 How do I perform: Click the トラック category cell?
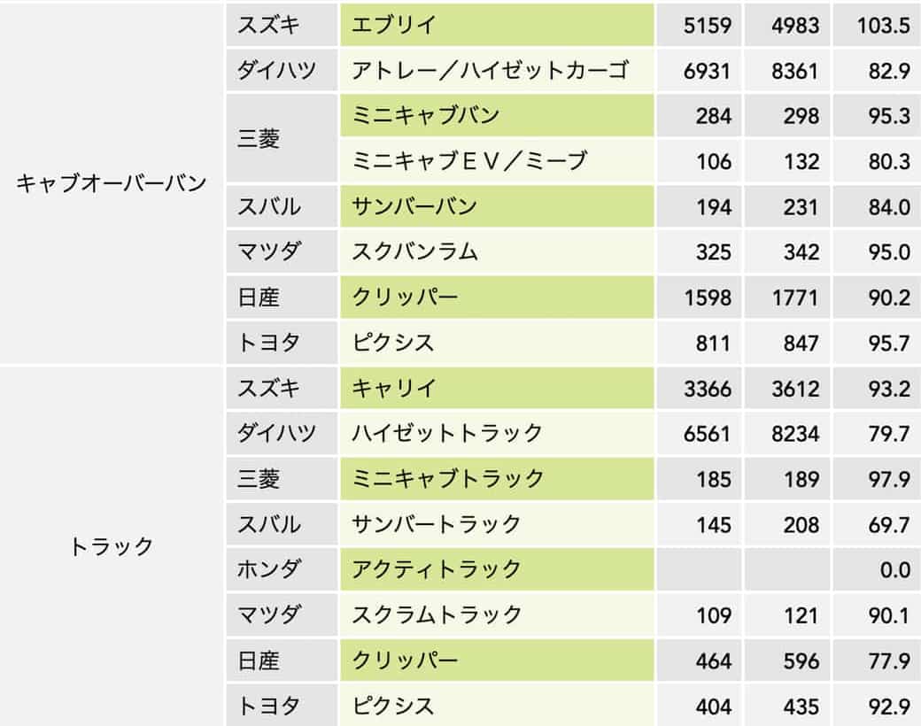click(x=112, y=546)
